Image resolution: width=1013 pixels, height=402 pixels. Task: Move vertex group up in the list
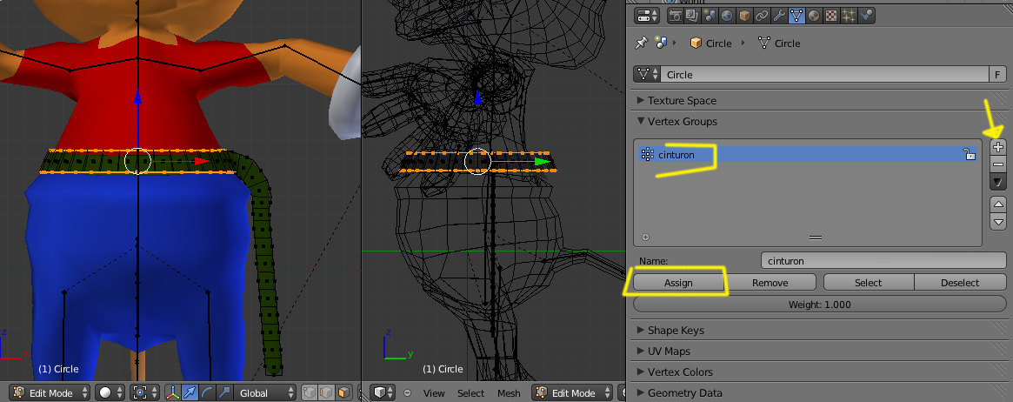pos(998,204)
